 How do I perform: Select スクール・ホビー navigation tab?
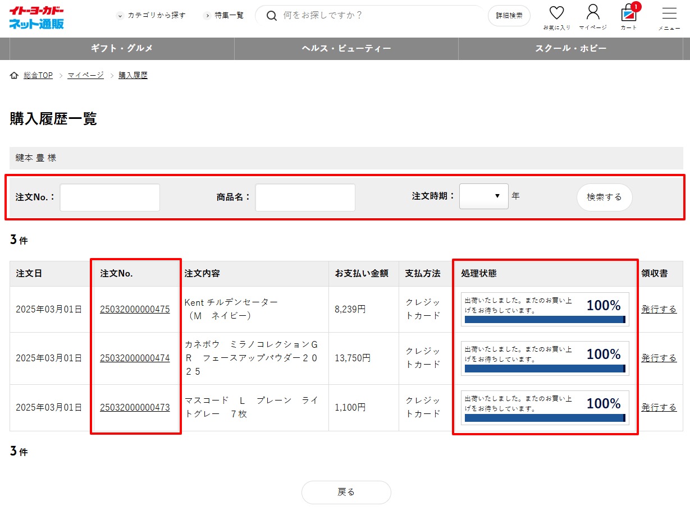570,49
